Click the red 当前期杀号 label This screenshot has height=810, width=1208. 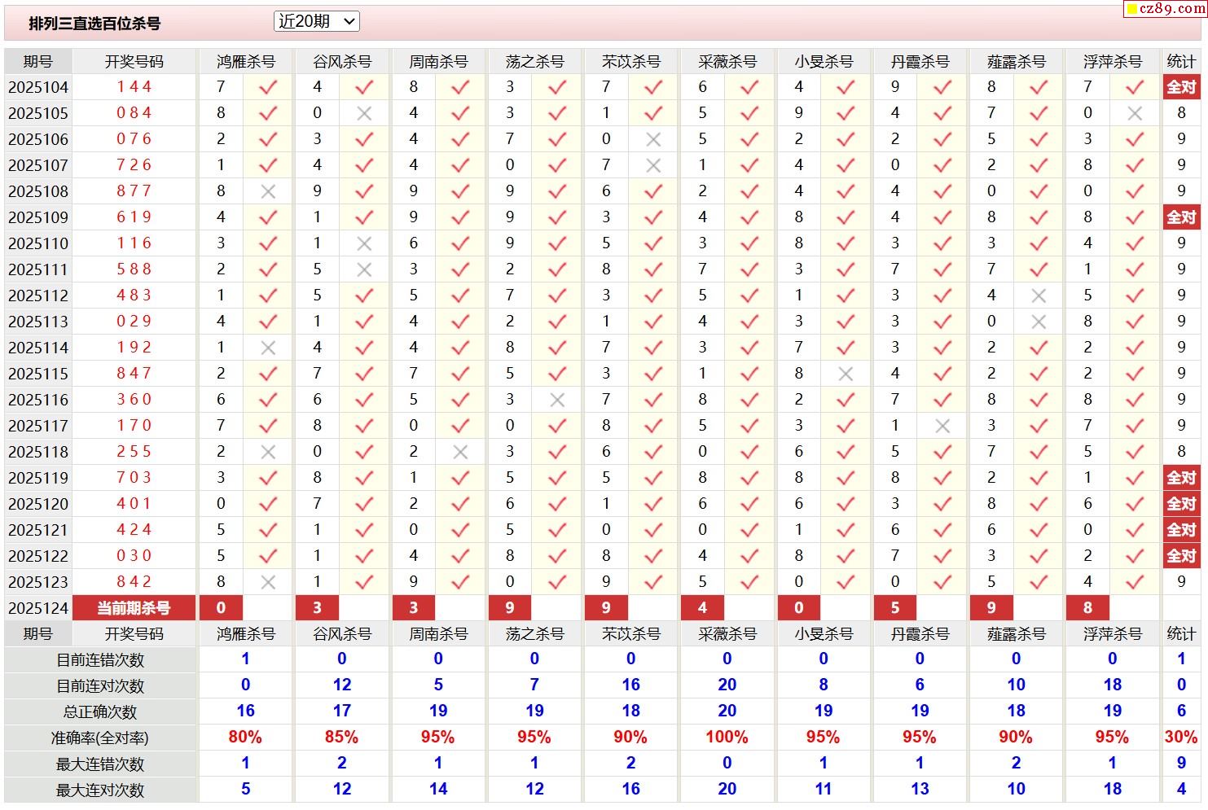tap(134, 608)
